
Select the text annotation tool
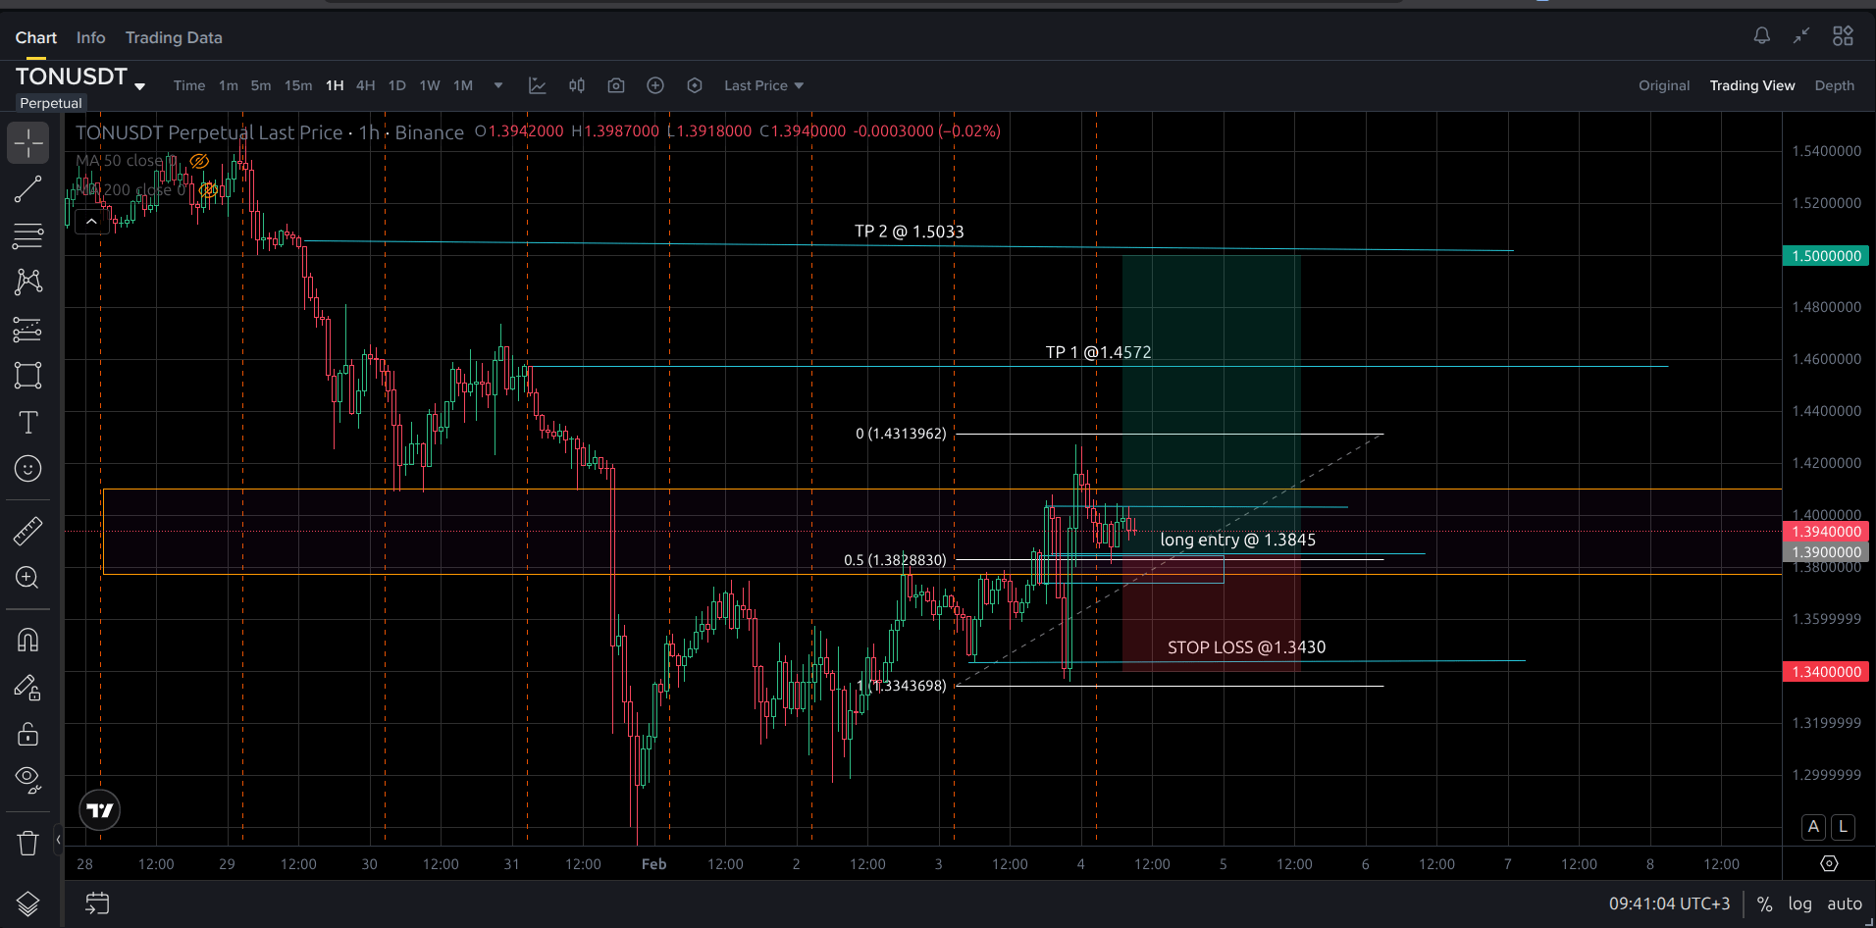pyautogui.click(x=28, y=422)
